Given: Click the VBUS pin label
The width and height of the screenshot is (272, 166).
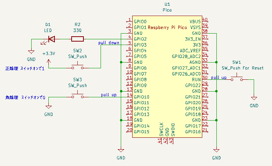Looking at the screenshot, I should (x=195, y=21).
